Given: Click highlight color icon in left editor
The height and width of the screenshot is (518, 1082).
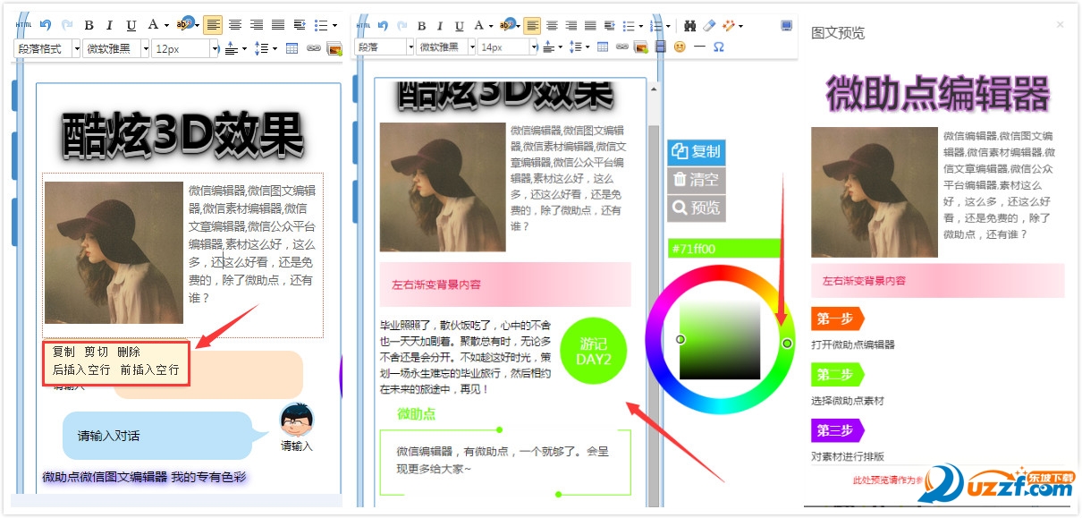Looking at the screenshot, I should click(185, 25).
